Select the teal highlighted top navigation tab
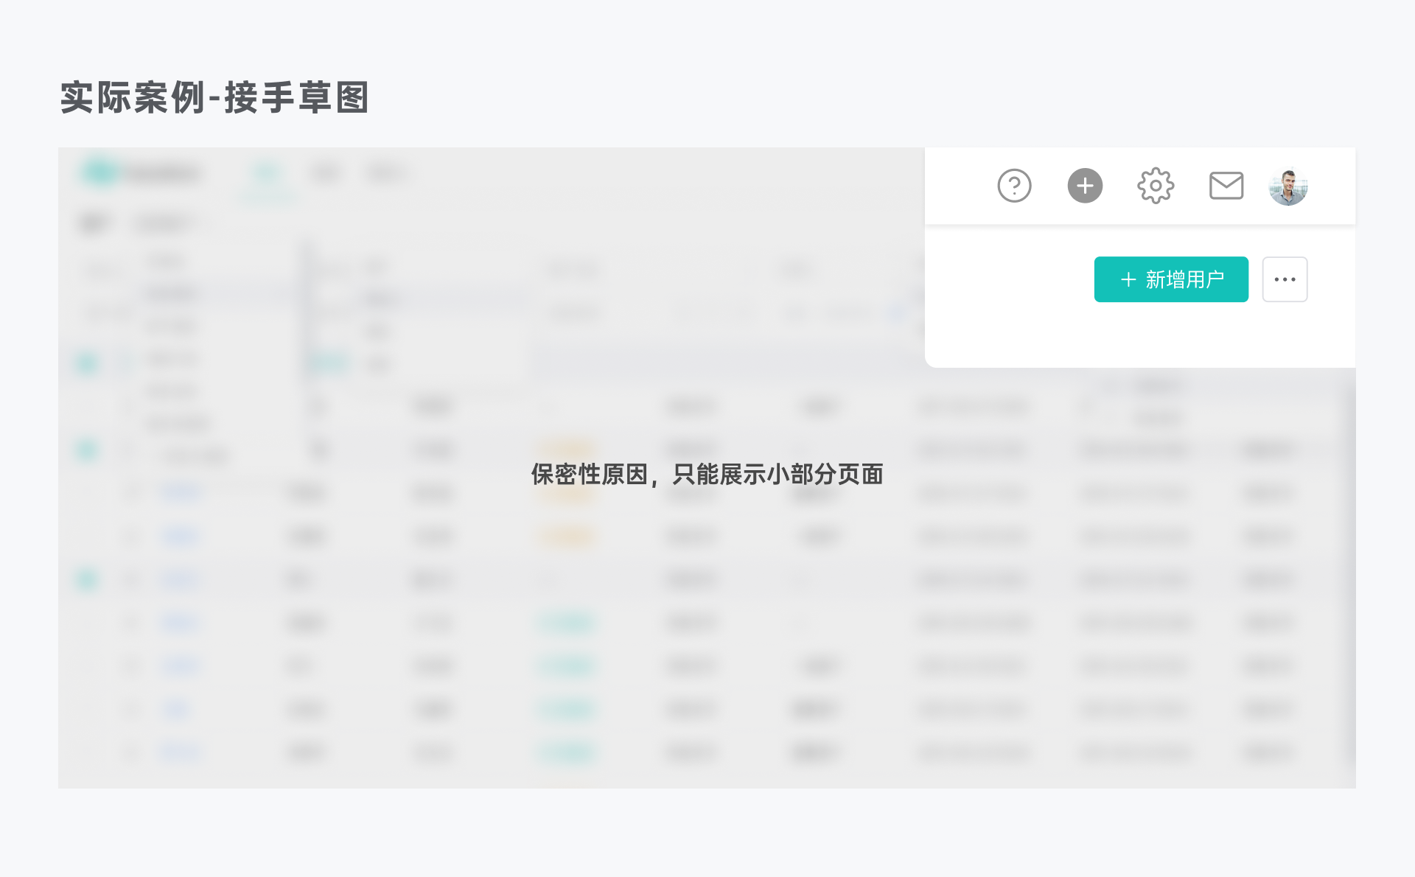The width and height of the screenshot is (1415, 877). click(266, 174)
